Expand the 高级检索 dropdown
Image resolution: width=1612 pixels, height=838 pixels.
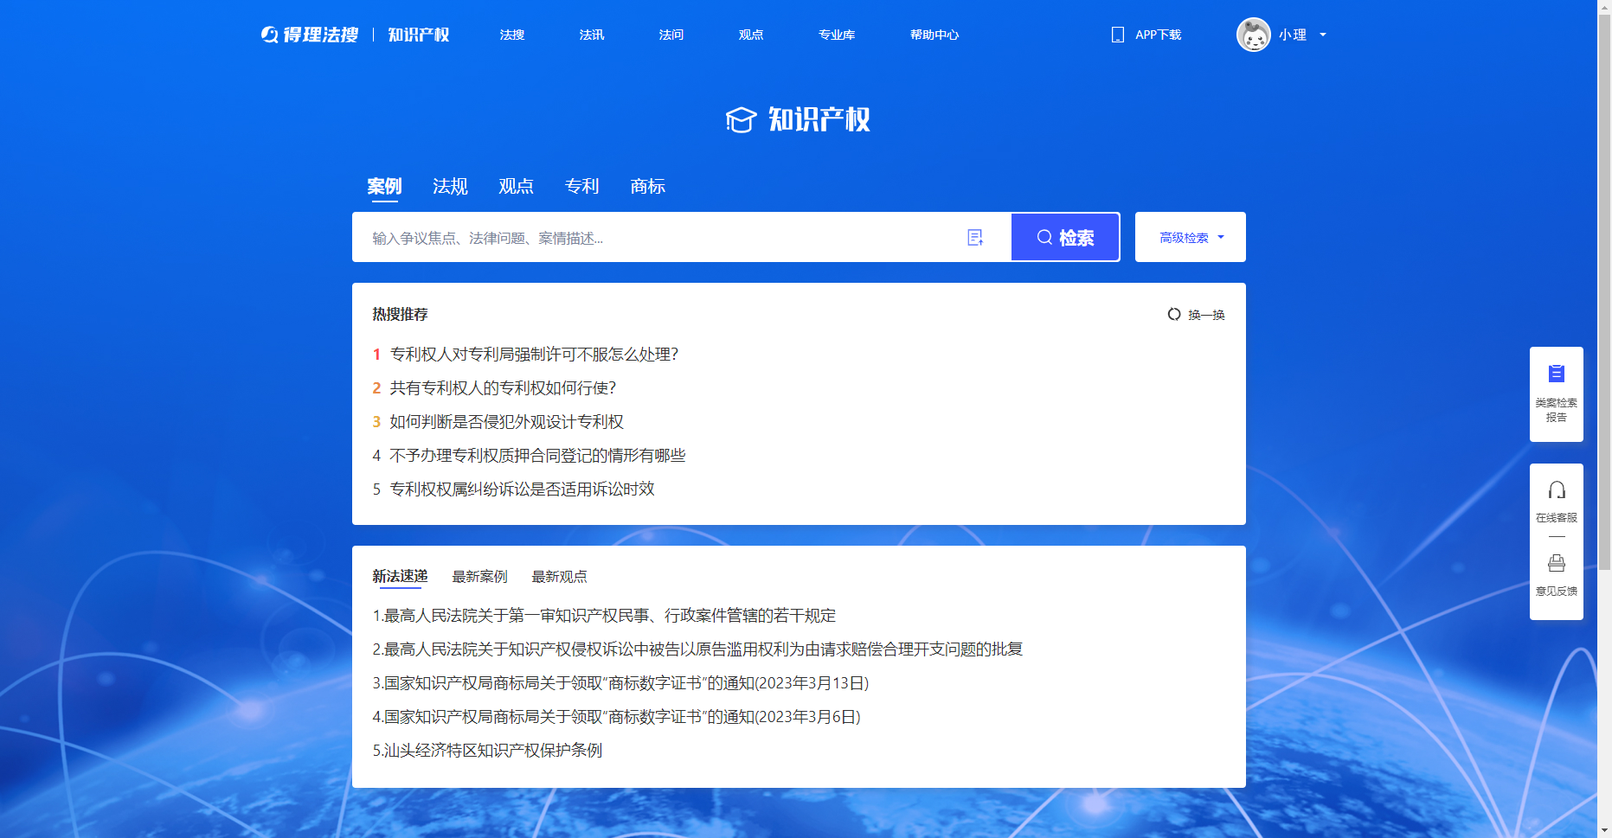(1191, 237)
